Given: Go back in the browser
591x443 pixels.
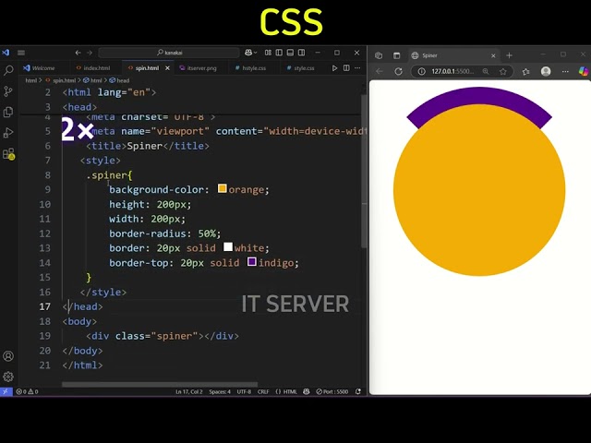Looking at the screenshot, I should (x=380, y=72).
